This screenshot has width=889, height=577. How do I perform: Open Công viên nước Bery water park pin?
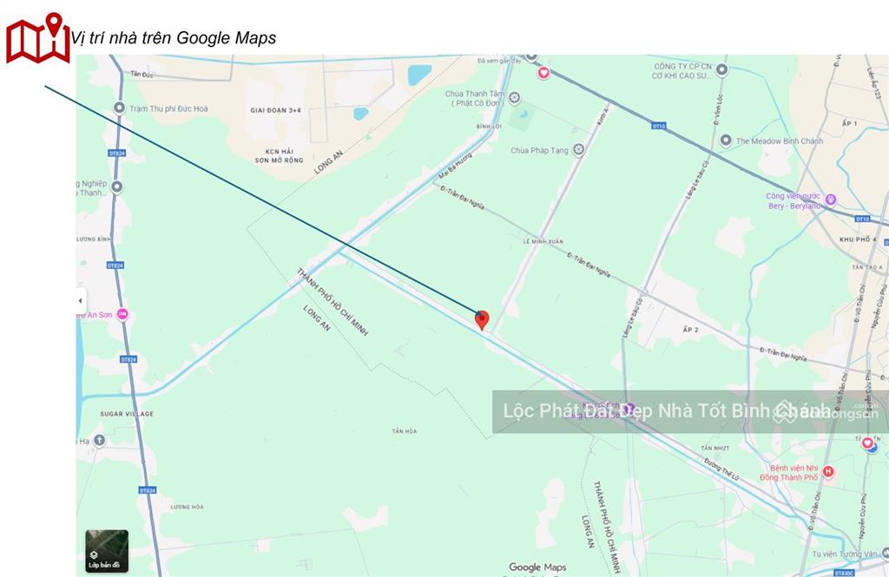click(x=831, y=200)
